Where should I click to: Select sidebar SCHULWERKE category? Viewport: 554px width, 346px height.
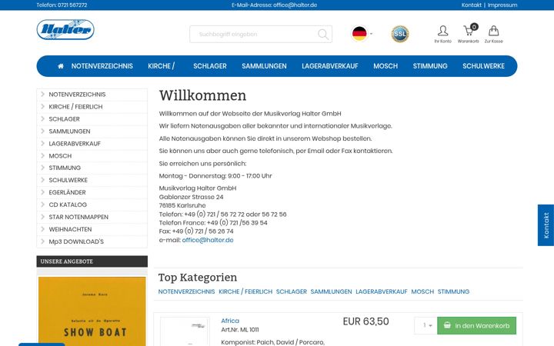point(92,180)
